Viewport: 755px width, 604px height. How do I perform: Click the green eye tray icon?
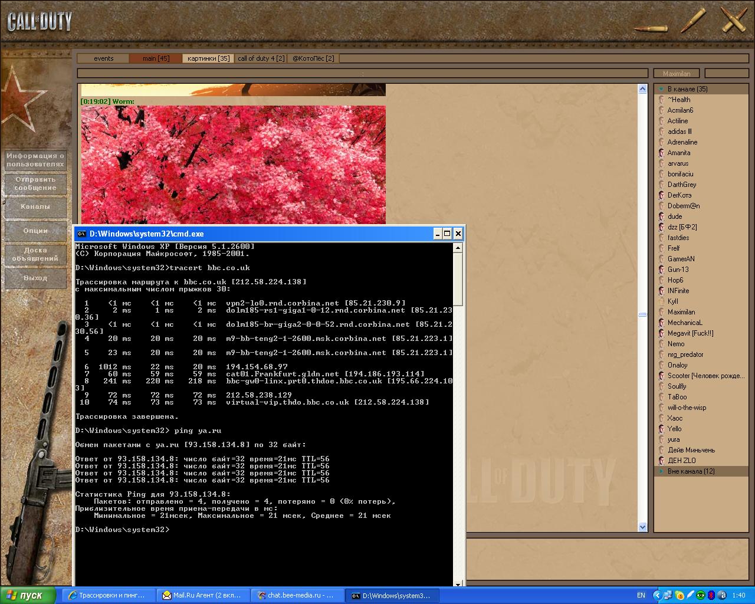(x=701, y=596)
